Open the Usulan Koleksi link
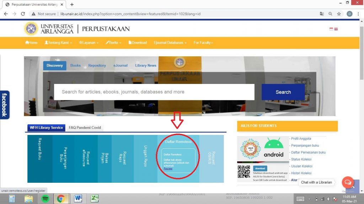Image resolution: width=364 pixels, height=204 pixels. pos(302,166)
